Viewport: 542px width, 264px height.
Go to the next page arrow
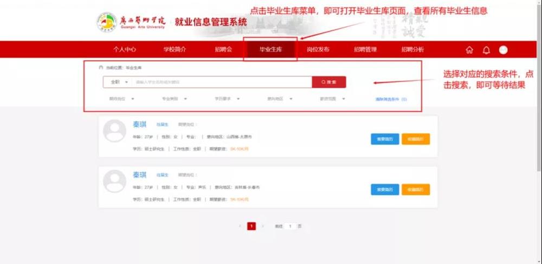[x=263, y=226]
